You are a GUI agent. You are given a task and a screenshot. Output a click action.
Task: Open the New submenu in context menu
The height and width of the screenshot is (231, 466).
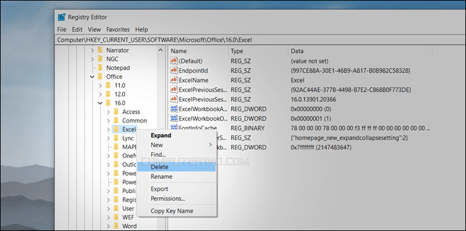[176, 145]
